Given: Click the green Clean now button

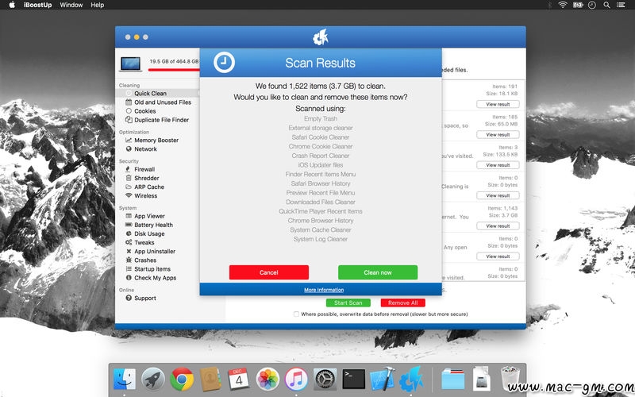Looking at the screenshot, I should pyautogui.click(x=378, y=272).
